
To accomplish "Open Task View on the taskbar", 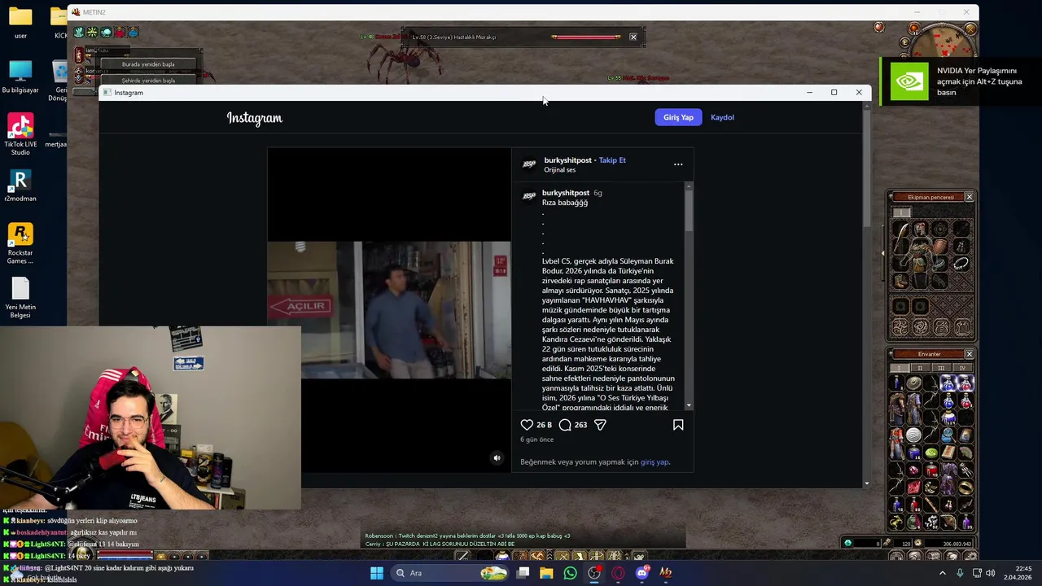I will coord(523,573).
